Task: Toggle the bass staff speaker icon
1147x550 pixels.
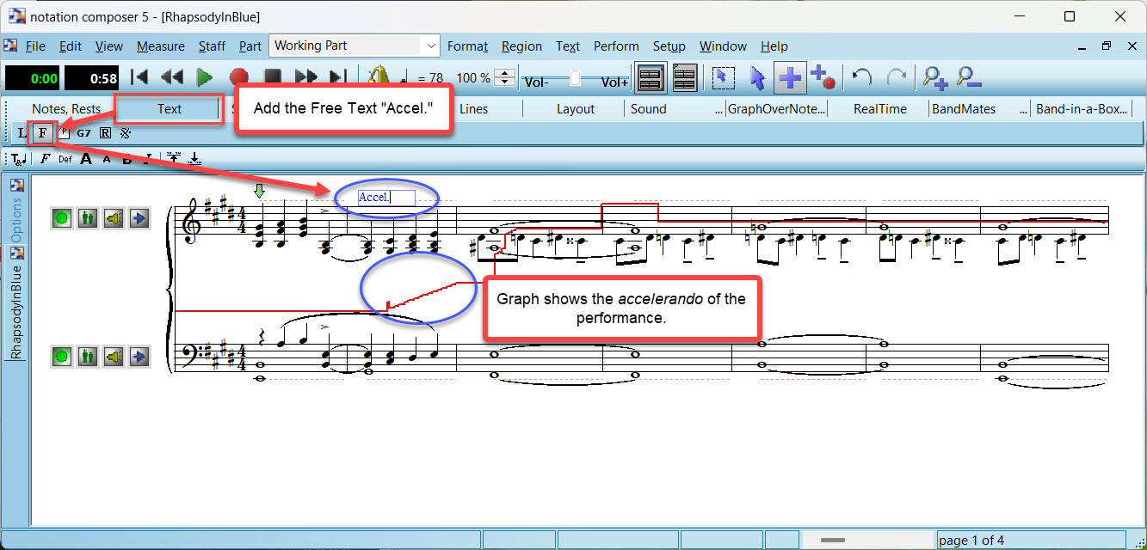Action: tap(114, 356)
